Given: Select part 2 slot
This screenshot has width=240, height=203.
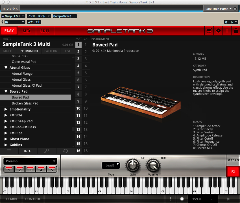Looking at the screenshot, I should [78, 52].
